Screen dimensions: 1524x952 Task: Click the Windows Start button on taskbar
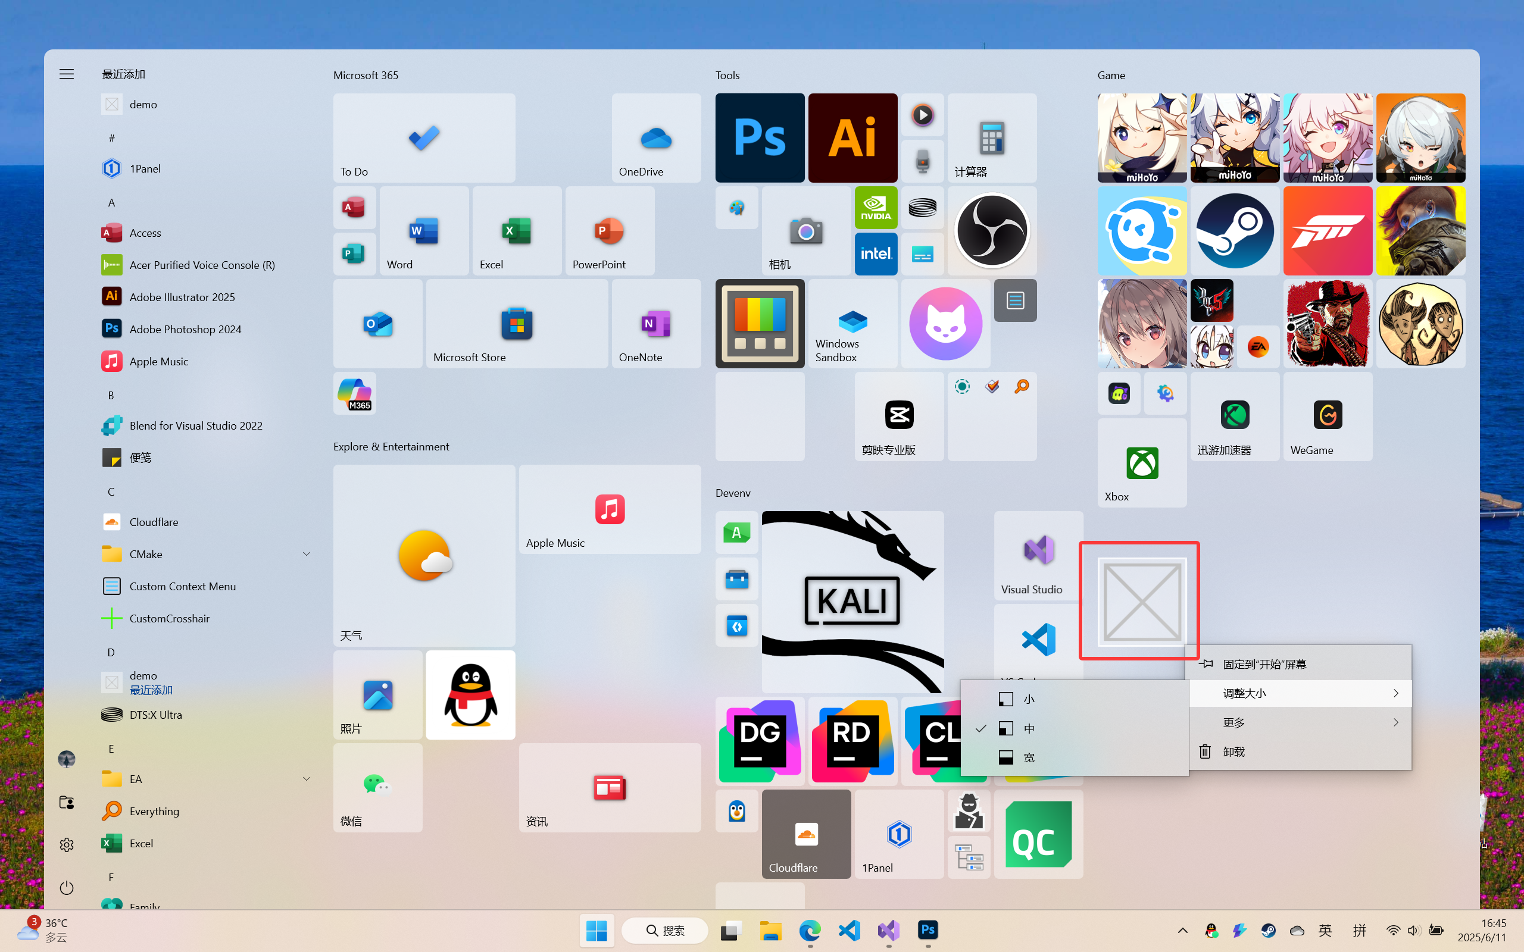coord(597,930)
